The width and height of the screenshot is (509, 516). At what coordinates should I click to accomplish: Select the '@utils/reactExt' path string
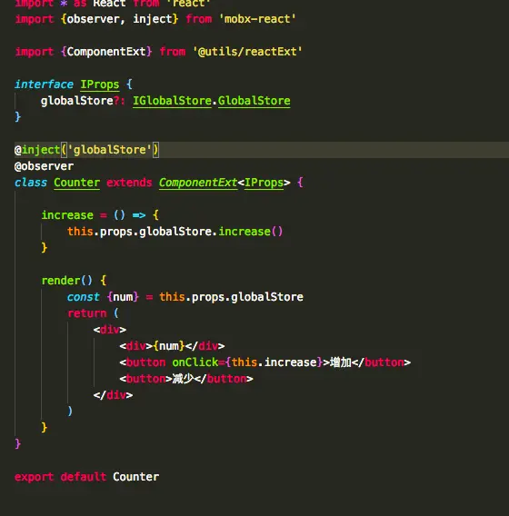tap(247, 52)
